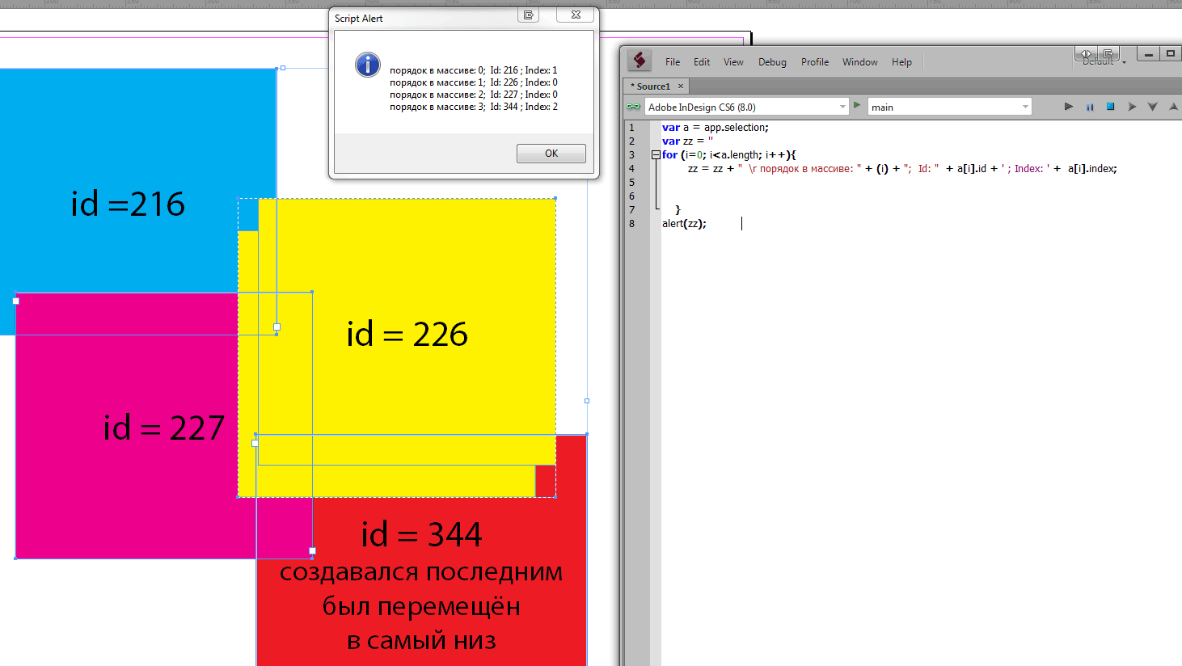Click alert text line 'Id: 344 ; Index: 2'

click(x=474, y=107)
